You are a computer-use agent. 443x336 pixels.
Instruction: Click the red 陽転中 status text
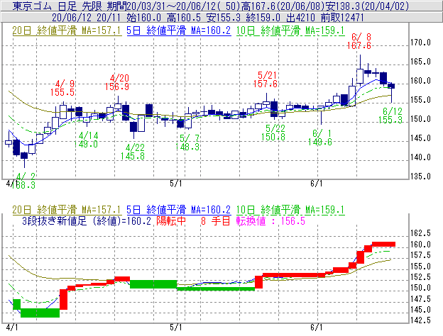(x=171, y=221)
